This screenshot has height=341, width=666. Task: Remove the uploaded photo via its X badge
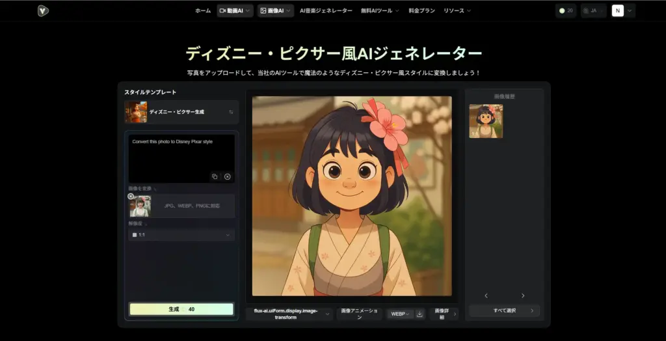[131, 197]
